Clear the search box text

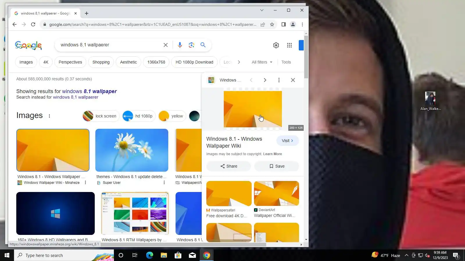(166, 45)
